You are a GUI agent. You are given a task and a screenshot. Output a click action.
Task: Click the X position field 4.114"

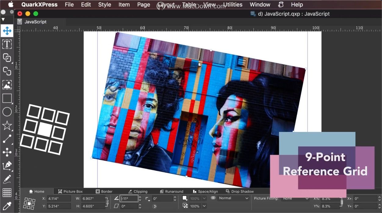59,198
